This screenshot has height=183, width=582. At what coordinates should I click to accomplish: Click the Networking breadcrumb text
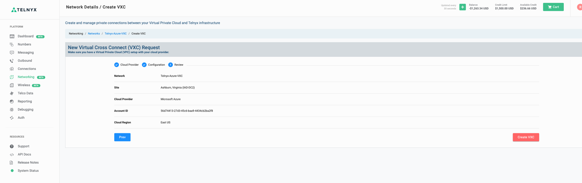tap(76, 34)
